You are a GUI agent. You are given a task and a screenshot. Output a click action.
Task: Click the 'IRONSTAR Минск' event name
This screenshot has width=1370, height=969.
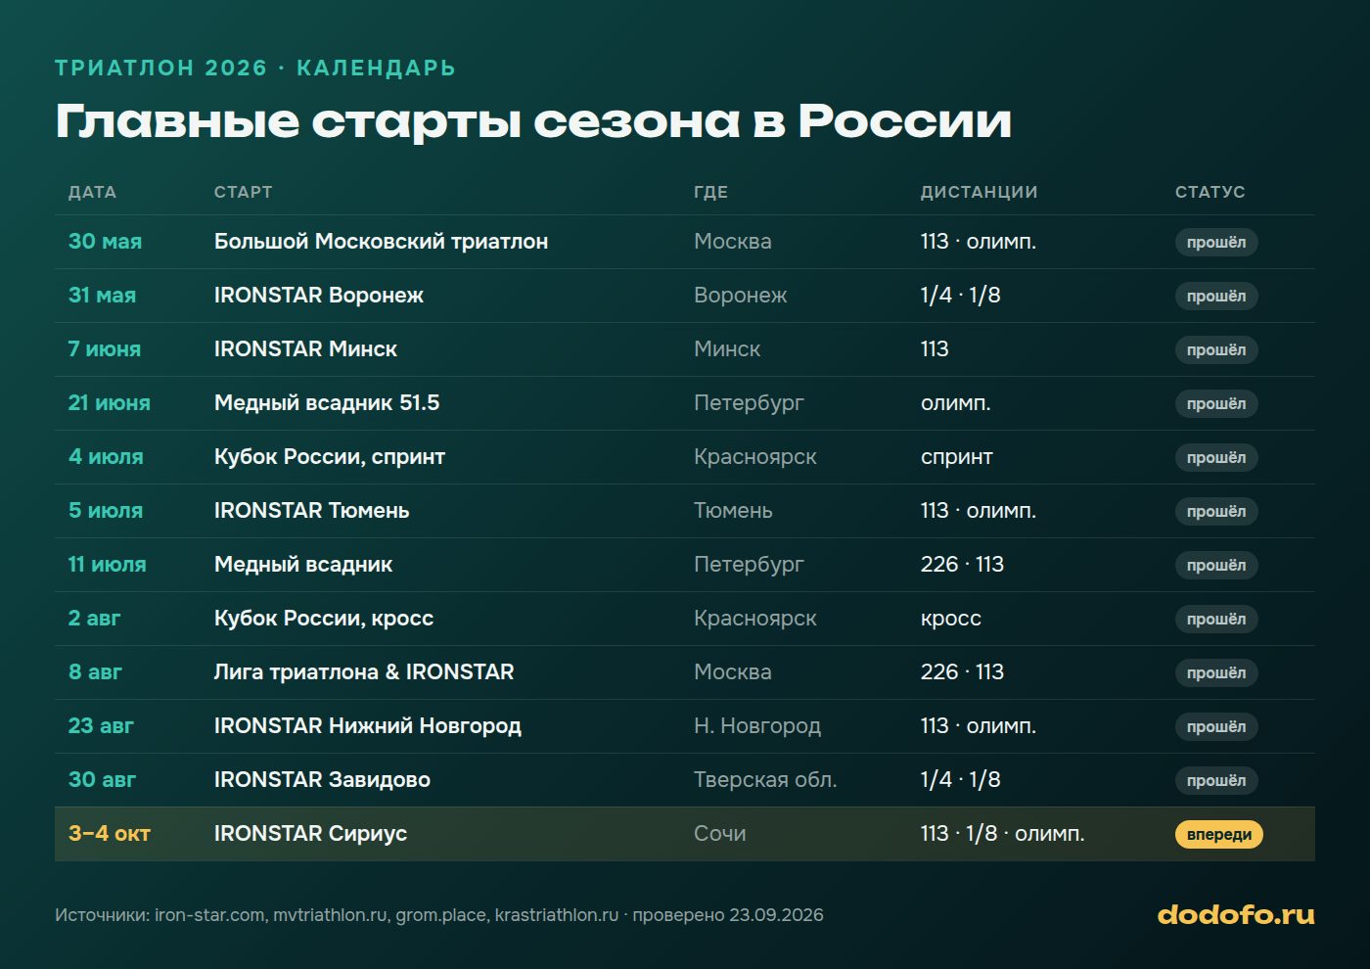click(x=305, y=349)
